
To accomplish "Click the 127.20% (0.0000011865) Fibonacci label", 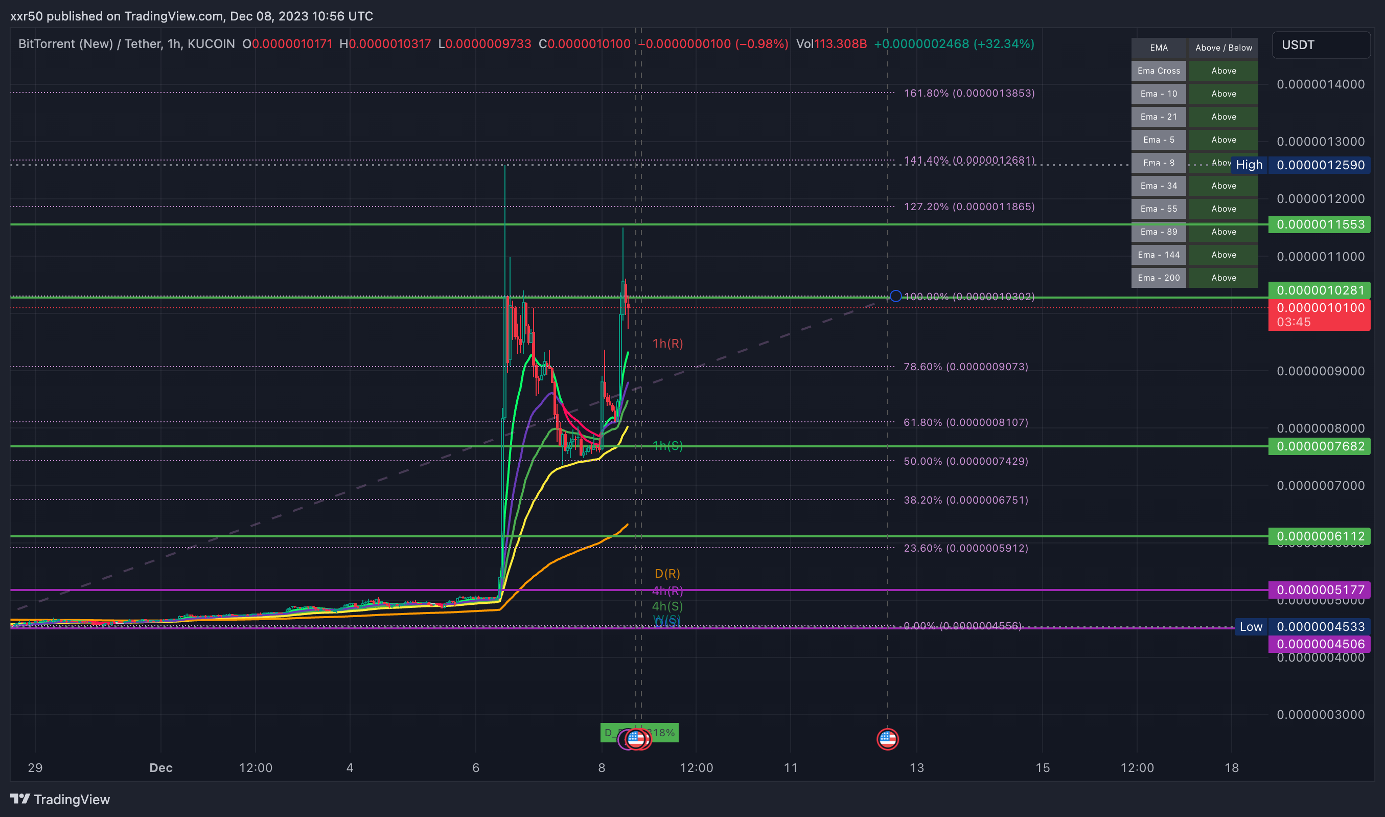I will click(x=969, y=207).
